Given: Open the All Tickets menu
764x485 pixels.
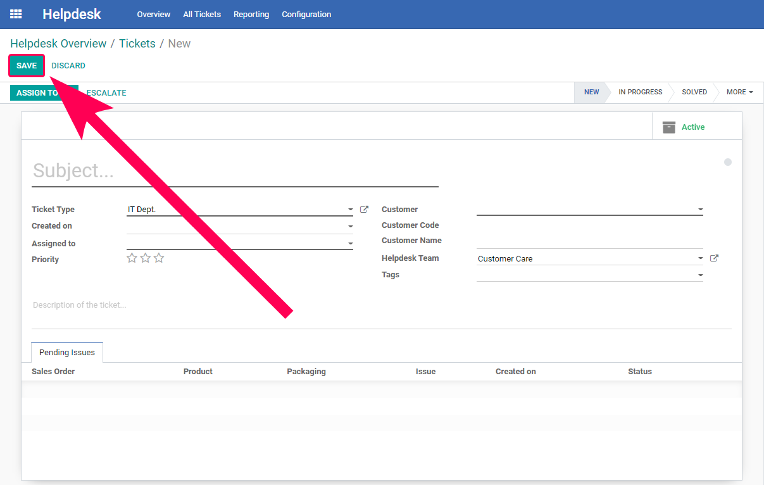Looking at the screenshot, I should (x=202, y=14).
